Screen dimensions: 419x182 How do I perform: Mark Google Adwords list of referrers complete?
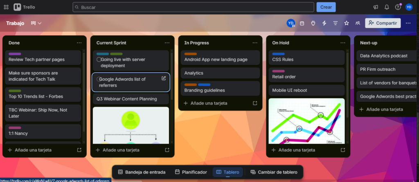click(99, 79)
